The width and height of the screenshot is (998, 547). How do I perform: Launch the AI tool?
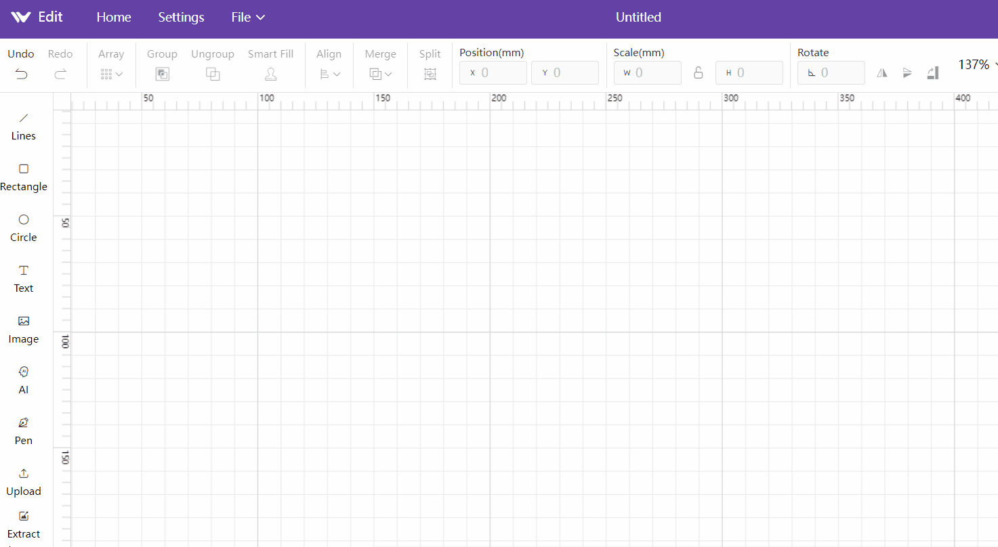click(24, 380)
